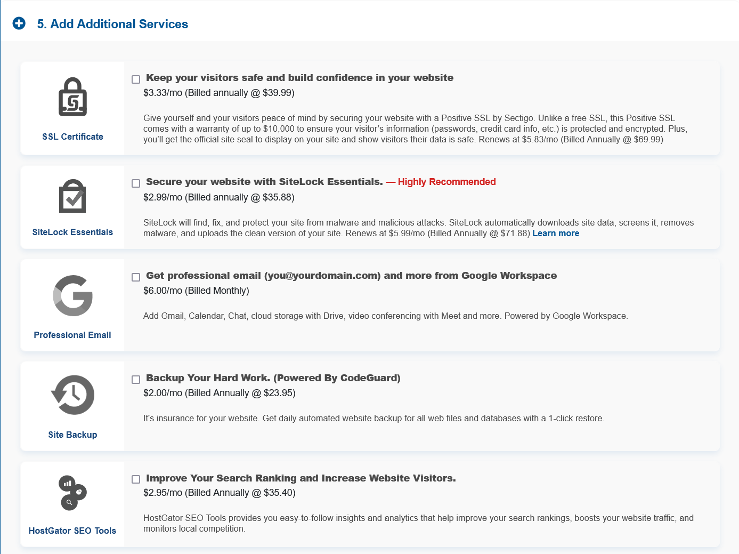The height and width of the screenshot is (554, 739).
Task: Click the $3.33/mo SSL price text
Action: (219, 93)
